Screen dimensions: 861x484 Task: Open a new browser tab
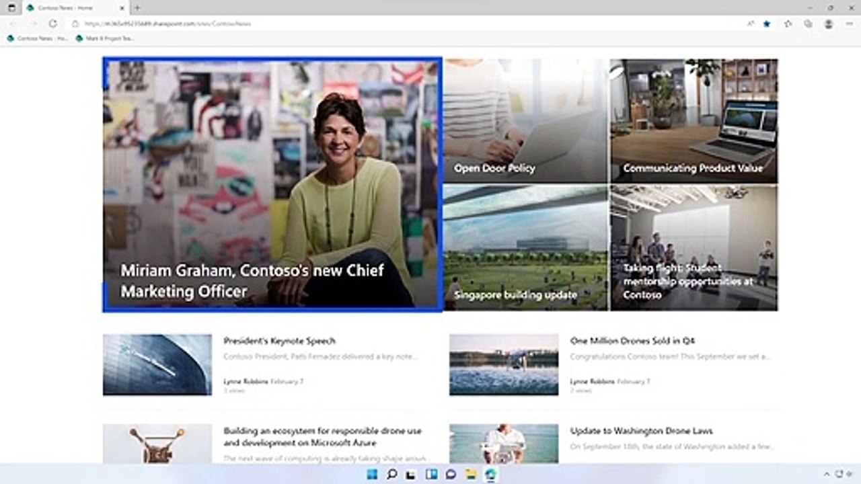pyautogui.click(x=137, y=7)
